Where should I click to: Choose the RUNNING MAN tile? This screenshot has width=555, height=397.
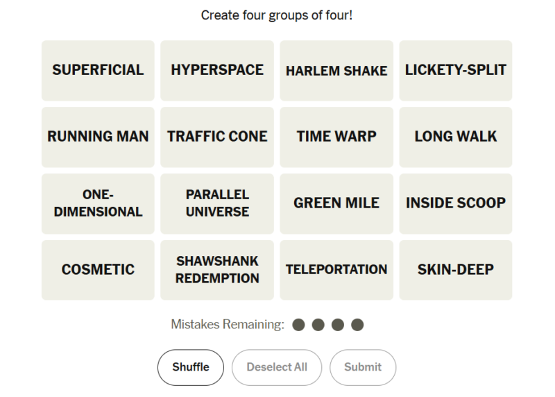pyautogui.click(x=98, y=137)
